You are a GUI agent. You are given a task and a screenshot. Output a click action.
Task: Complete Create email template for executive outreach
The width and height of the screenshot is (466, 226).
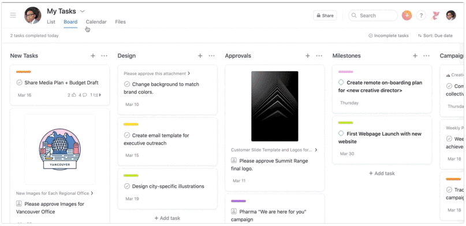[x=127, y=135]
